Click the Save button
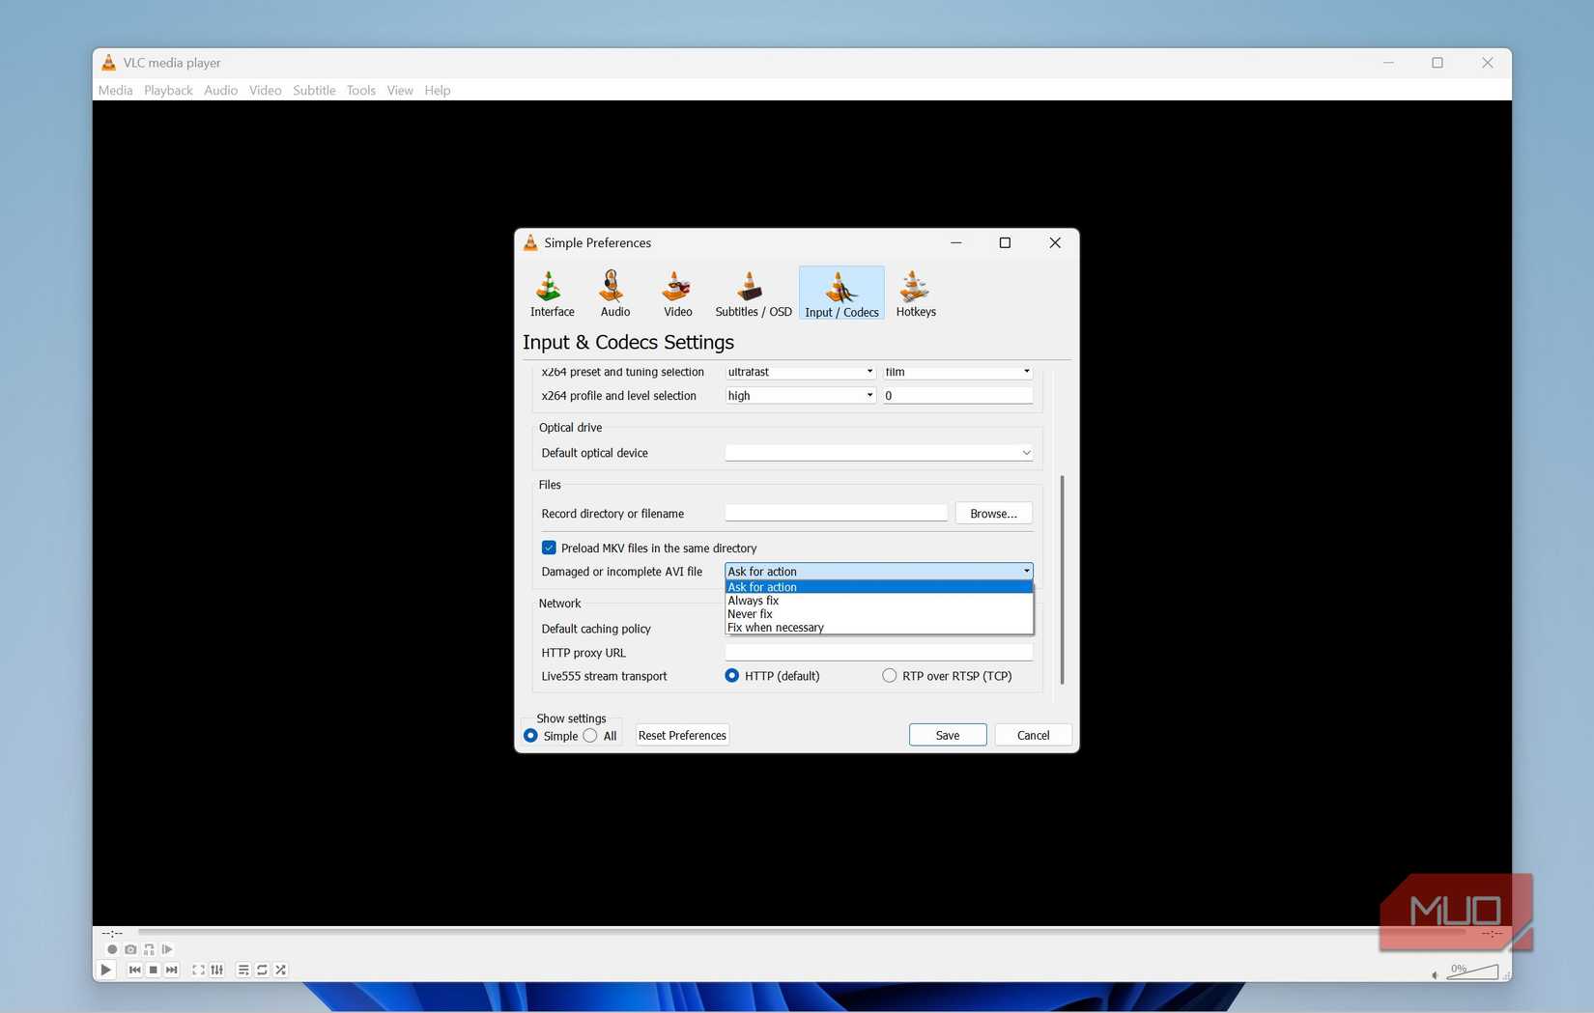 [x=947, y=735]
